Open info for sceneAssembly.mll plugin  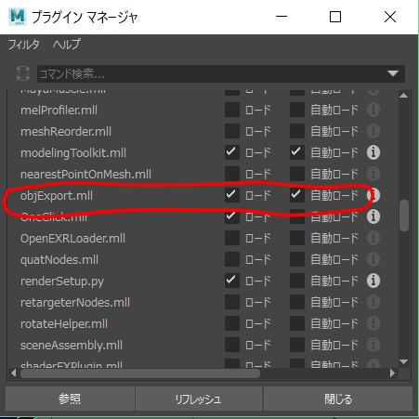373,345
